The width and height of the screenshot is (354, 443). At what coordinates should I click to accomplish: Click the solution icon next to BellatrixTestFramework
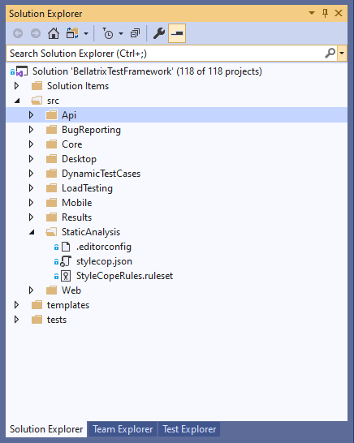click(x=21, y=71)
